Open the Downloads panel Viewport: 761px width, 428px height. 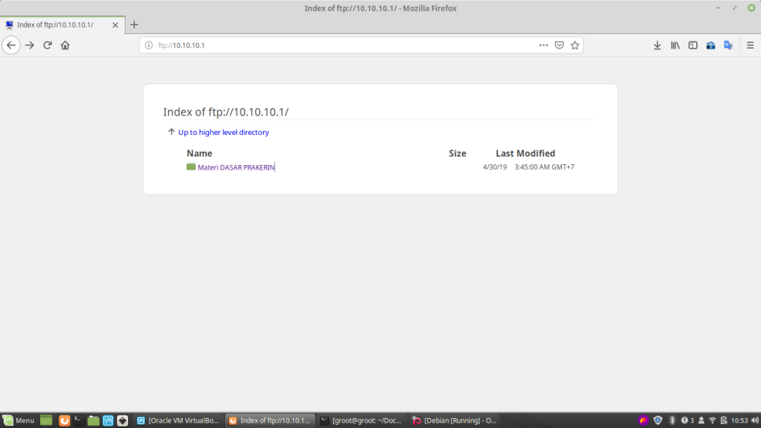pos(657,45)
